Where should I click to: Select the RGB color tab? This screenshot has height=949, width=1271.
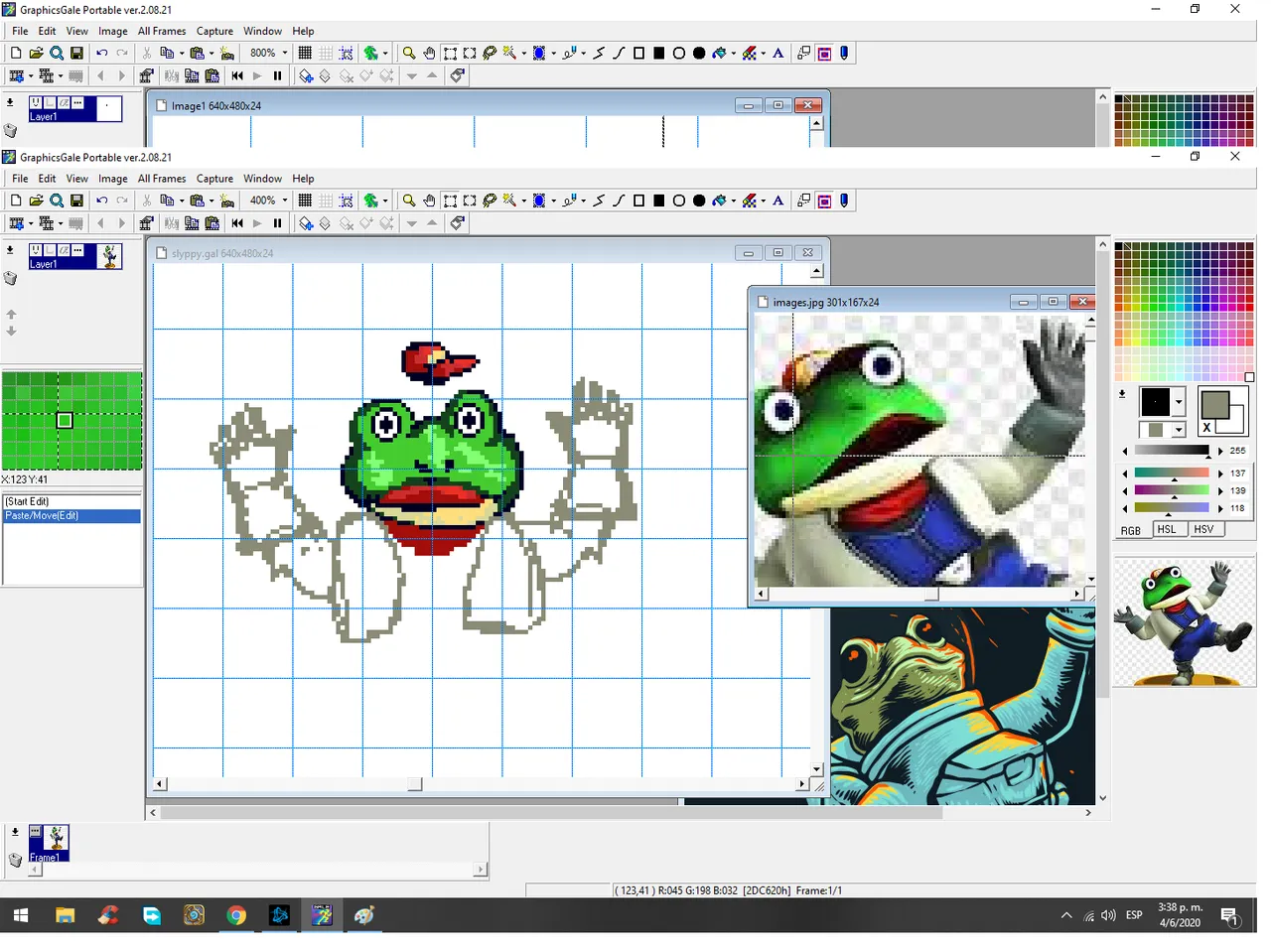[1131, 530]
